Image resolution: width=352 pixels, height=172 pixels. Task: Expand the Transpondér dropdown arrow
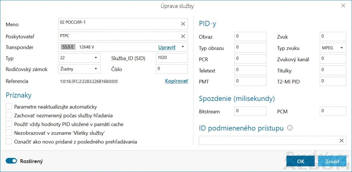tap(183, 47)
